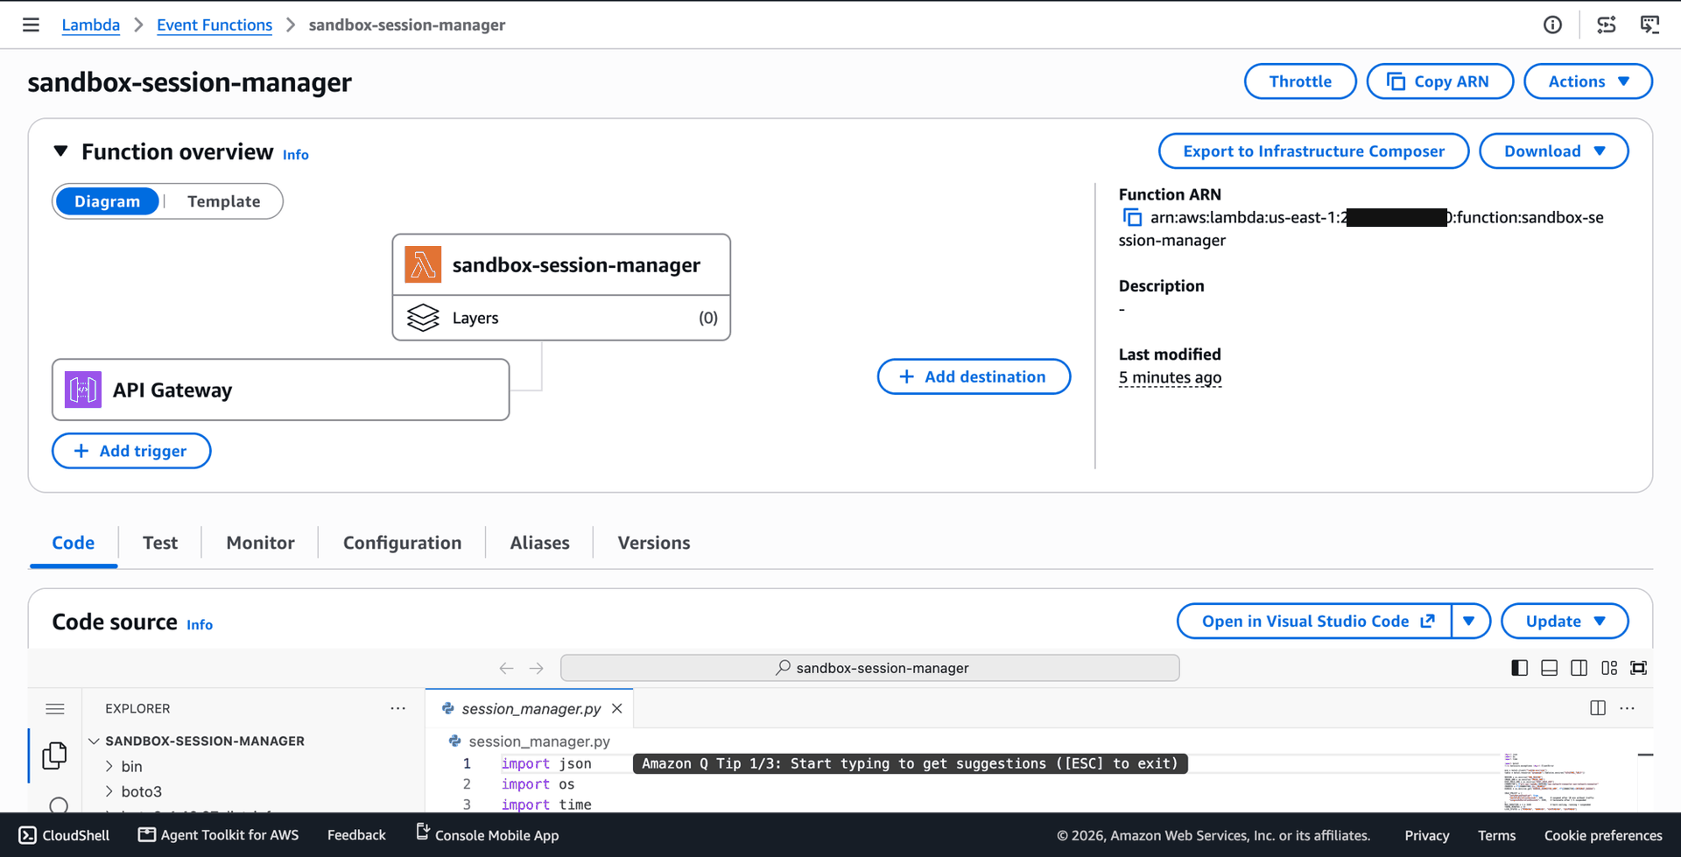
Task: Click the Add destination button
Action: pyautogui.click(x=974, y=376)
